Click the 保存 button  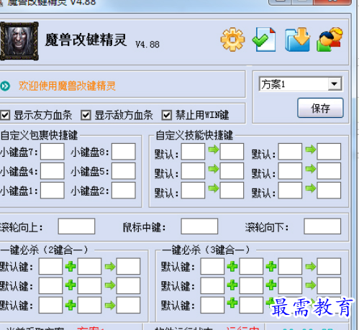(320, 108)
